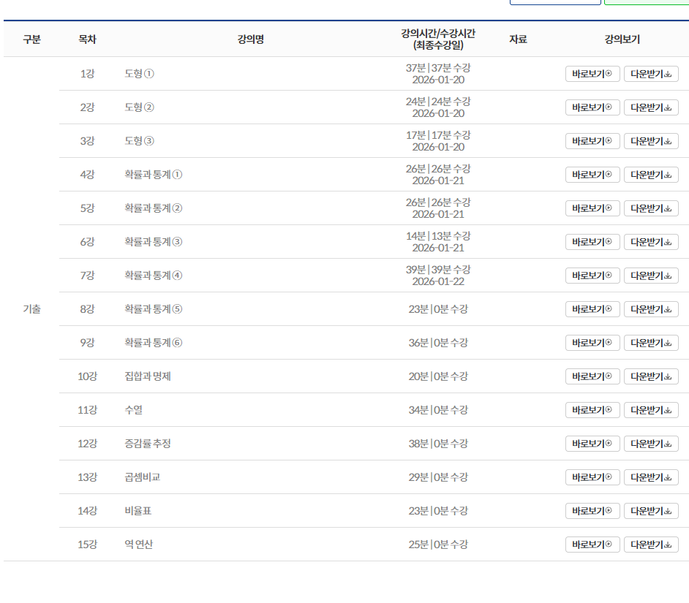The image size is (689, 603).
Task: Play lecture 4강 확률과 통계① via 바로보기
Action: click(x=592, y=175)
